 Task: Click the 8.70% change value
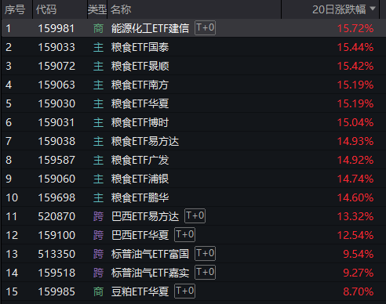pos(359,291)
